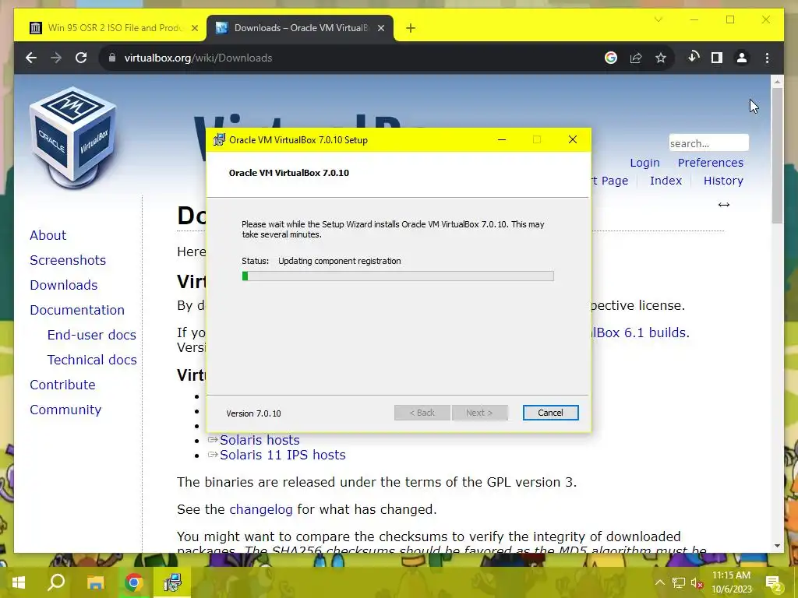Click Chrome's back navigation arrow
The height and width of the screenshot is (598, 798).
[x=31, y=58]
